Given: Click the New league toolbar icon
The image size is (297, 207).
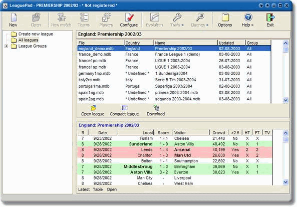Looking at the screenshot, I should click(14, 17).
